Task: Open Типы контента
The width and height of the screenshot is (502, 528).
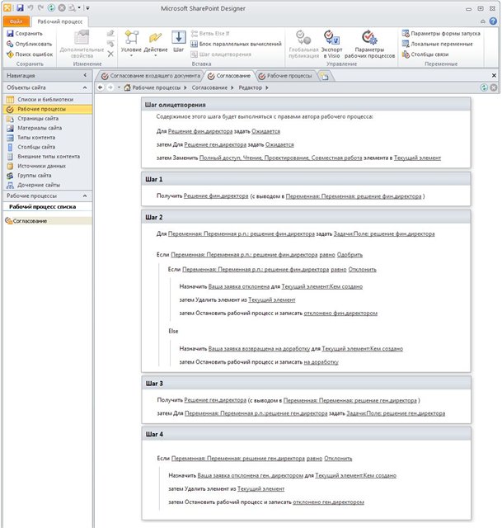Action: (48, 138)
